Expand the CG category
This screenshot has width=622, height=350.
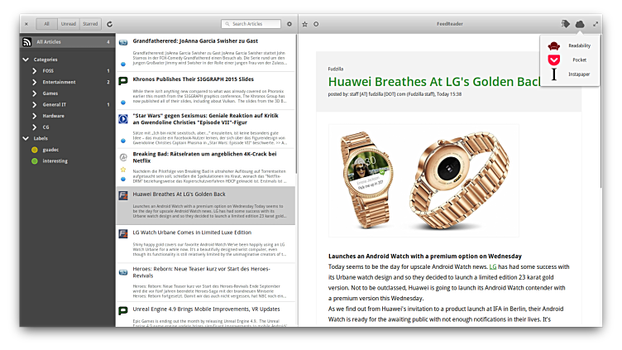[35, 127]
